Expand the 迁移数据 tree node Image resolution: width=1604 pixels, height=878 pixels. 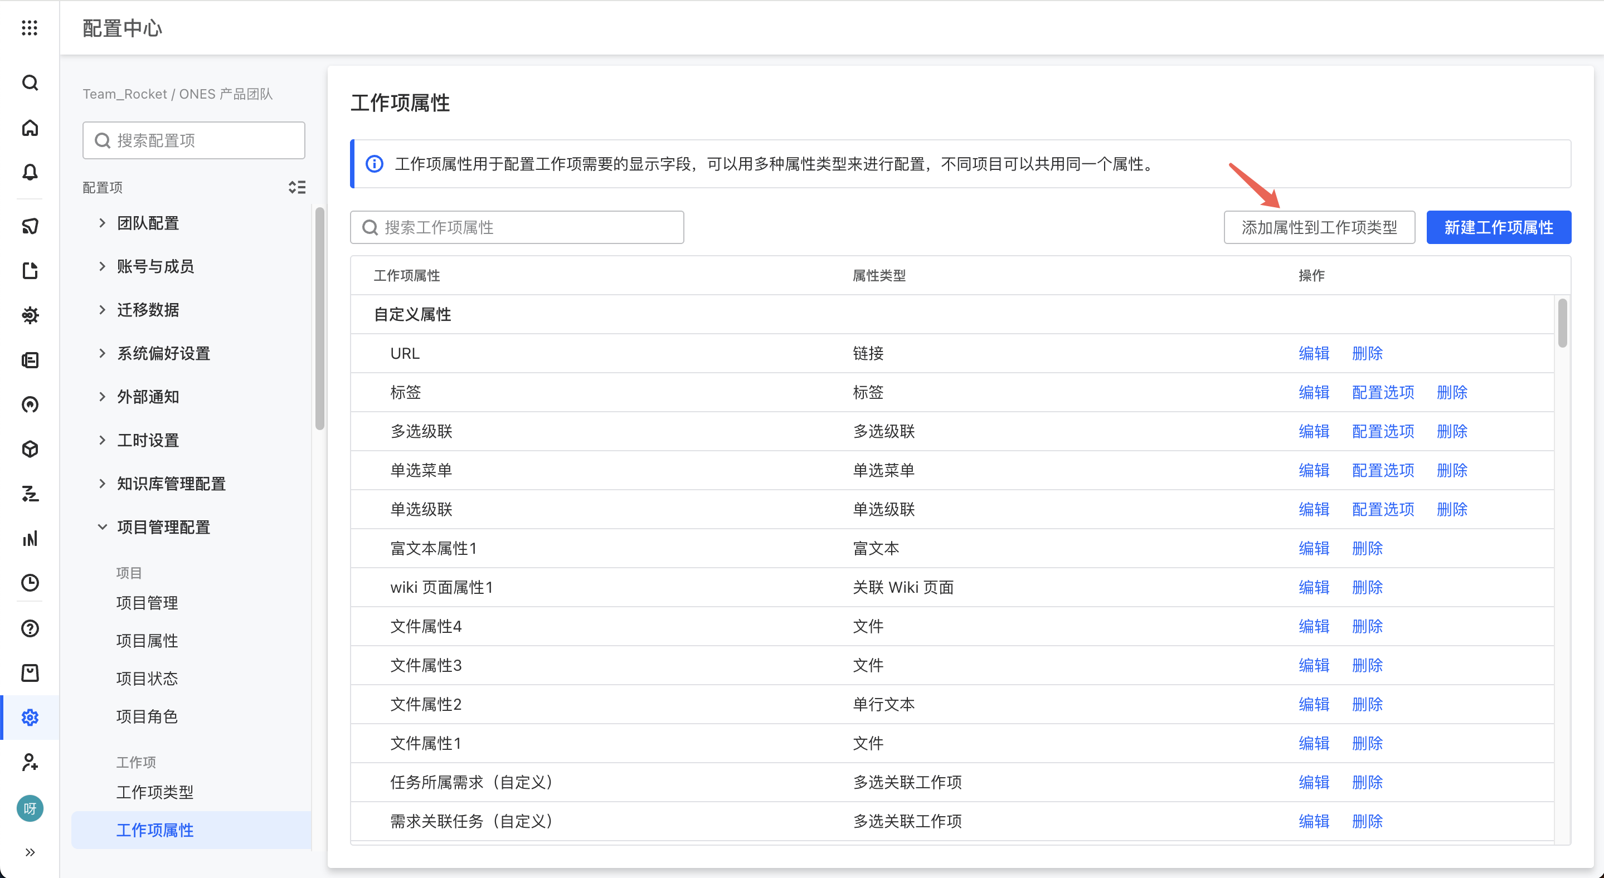(102, 310)
